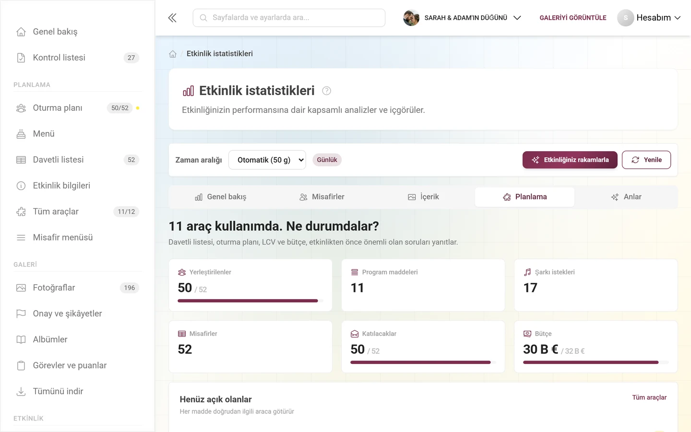Click the Fotoğraflar image icon
This screenshot has height=432, width=691.
pyautogui.click(x=21, y=288)
